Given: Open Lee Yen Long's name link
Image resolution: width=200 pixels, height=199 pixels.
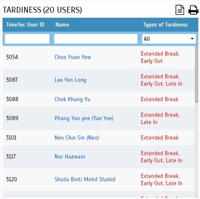Looking at the screenshot, I should tap(70, 80).
